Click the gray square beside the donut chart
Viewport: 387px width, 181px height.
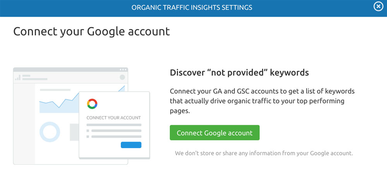(74, 132)
